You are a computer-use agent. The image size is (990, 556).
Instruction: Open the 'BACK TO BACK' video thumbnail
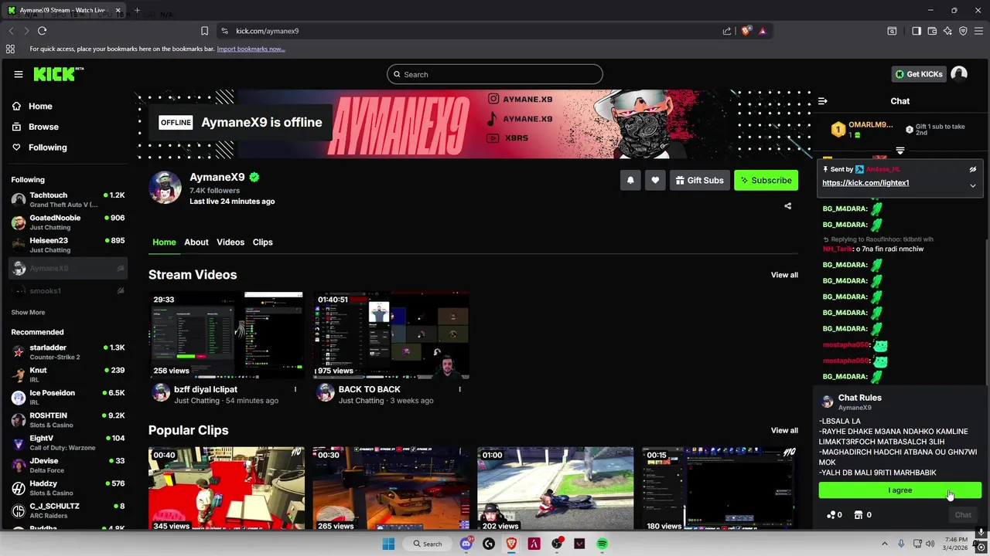[391, 334]
